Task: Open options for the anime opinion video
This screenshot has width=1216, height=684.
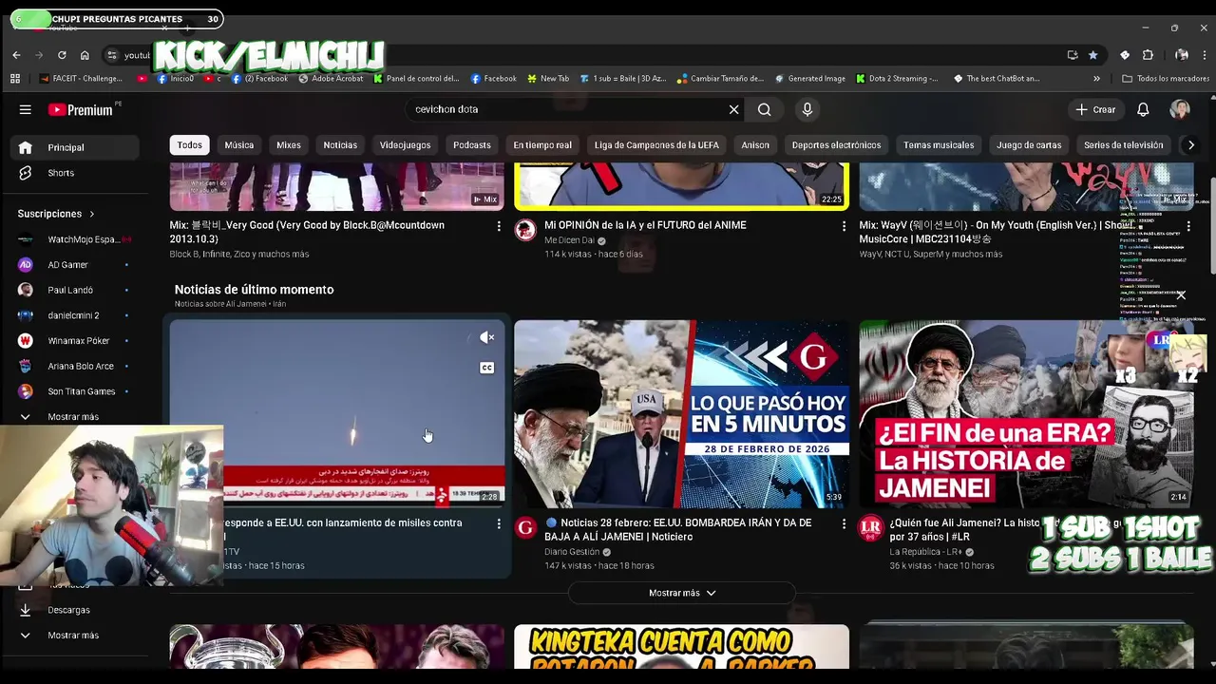Action: coord(844,226)
